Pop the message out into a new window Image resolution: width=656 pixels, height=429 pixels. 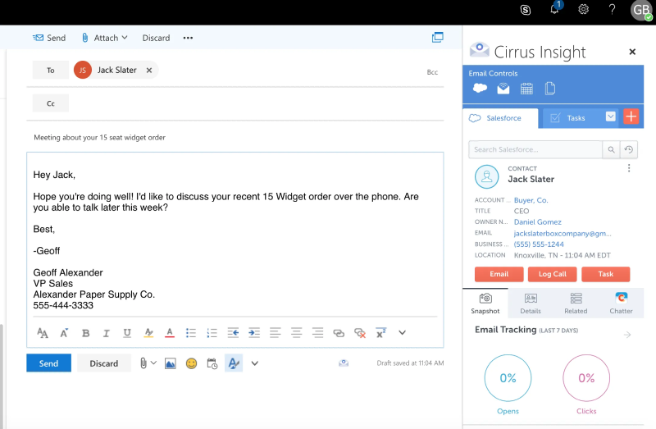(438, 37)
